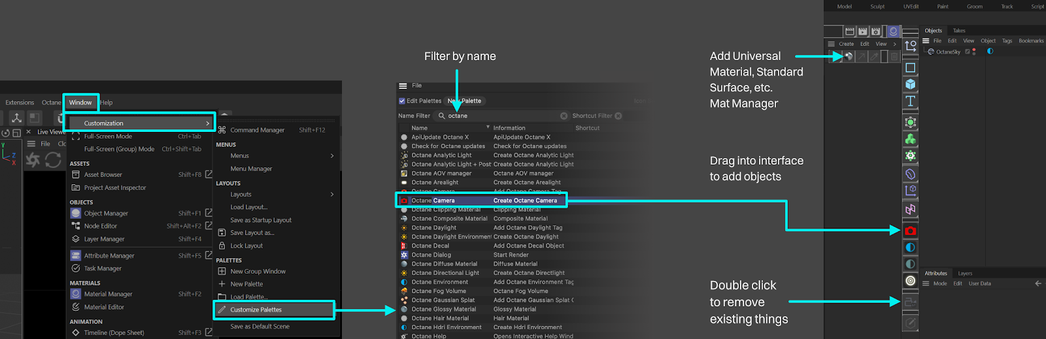The width and height of the screenshot is (1046, 339).
Task: Toggle the OctaneSky layer checkbox icon
Action: pos(968,52)
